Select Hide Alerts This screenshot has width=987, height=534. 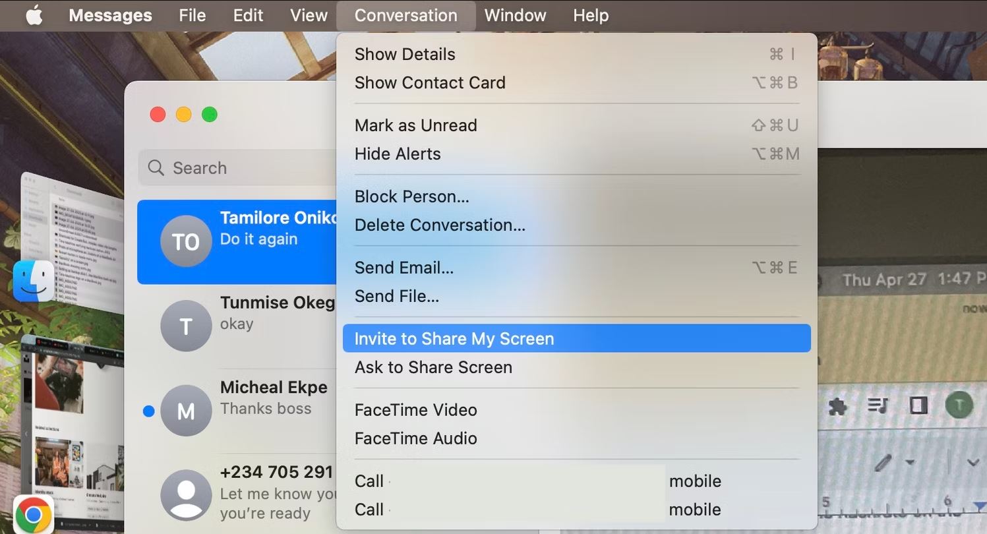(577, 154)
